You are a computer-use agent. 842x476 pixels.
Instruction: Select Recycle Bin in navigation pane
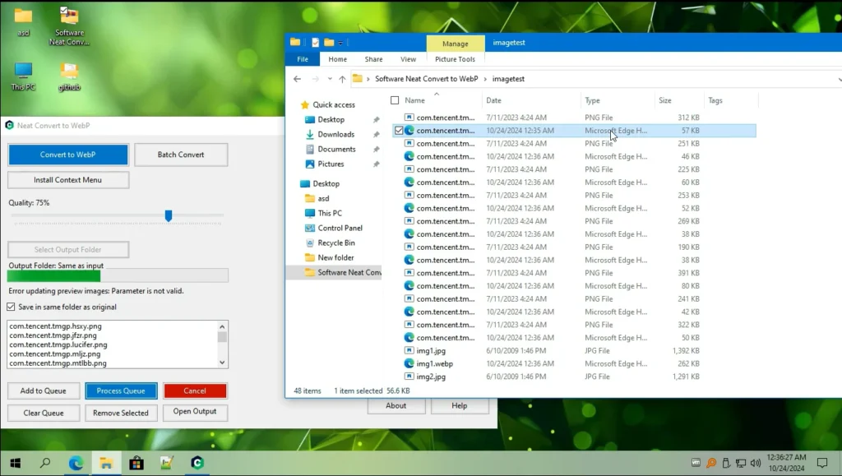click(x=335, y=243)
